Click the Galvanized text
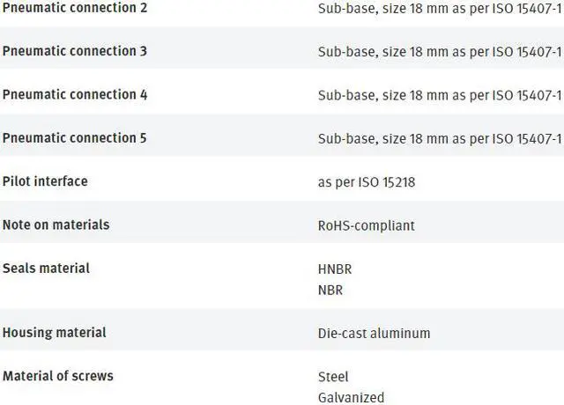 pos(351,397)
